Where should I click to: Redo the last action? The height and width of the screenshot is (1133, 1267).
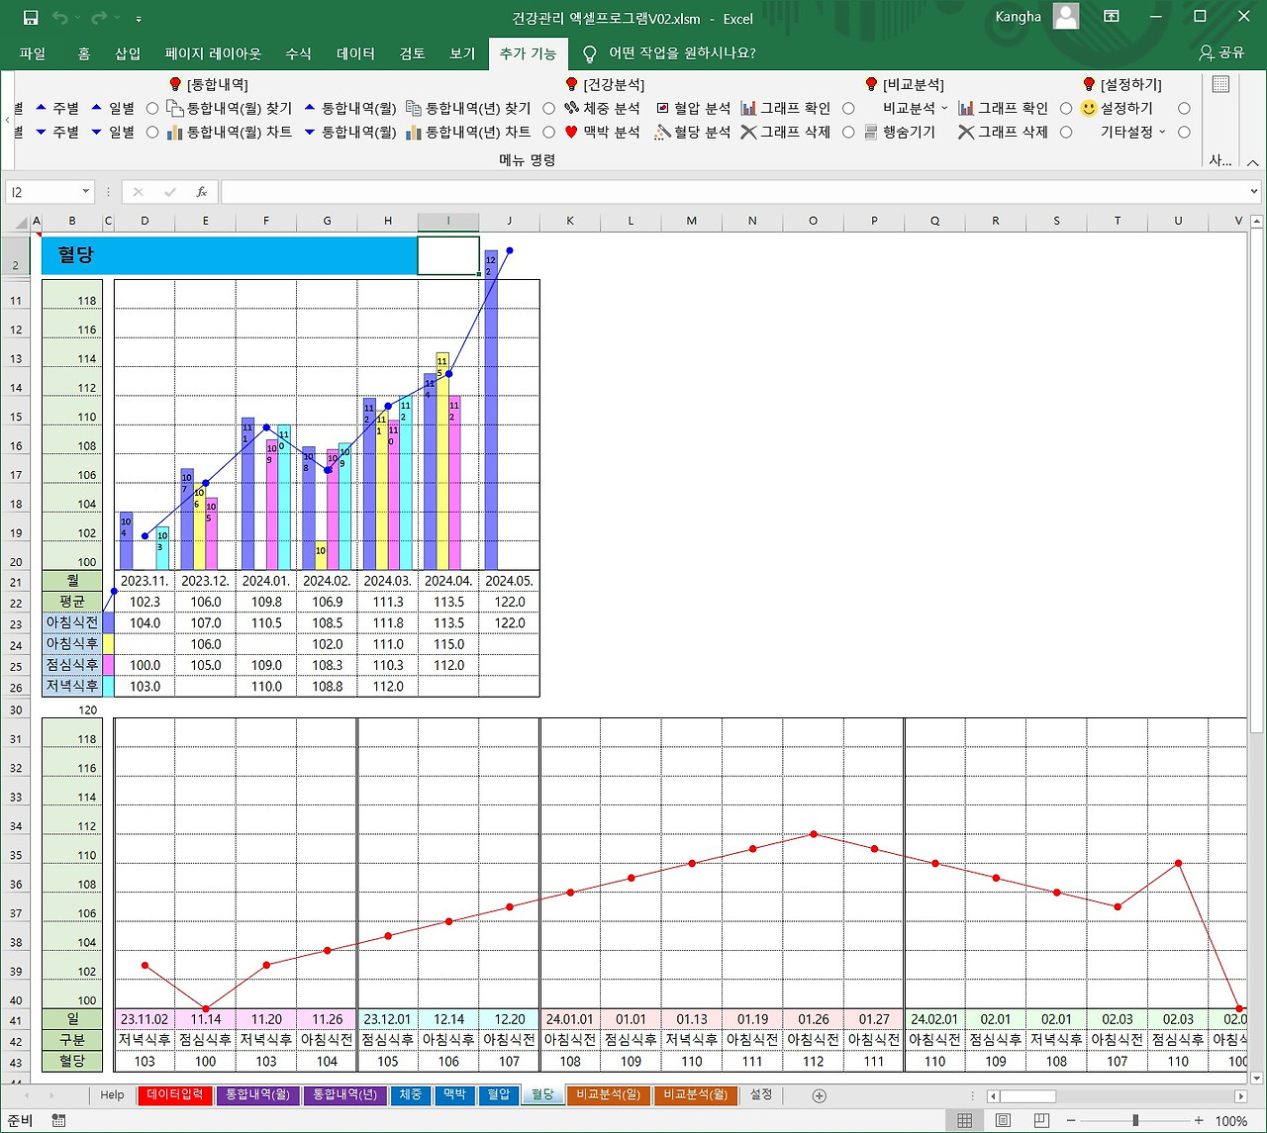click(x=99, y=18)
